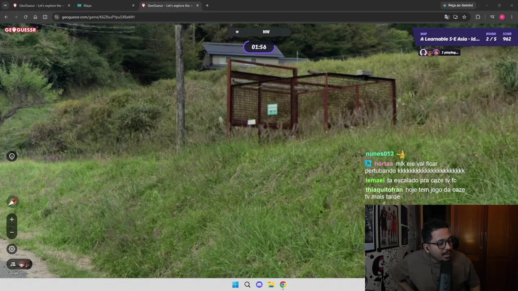The height and width of the screenshot is (291, 518).
Task: Click chat username thiaquitofran
Action: [x=384, y=190]
